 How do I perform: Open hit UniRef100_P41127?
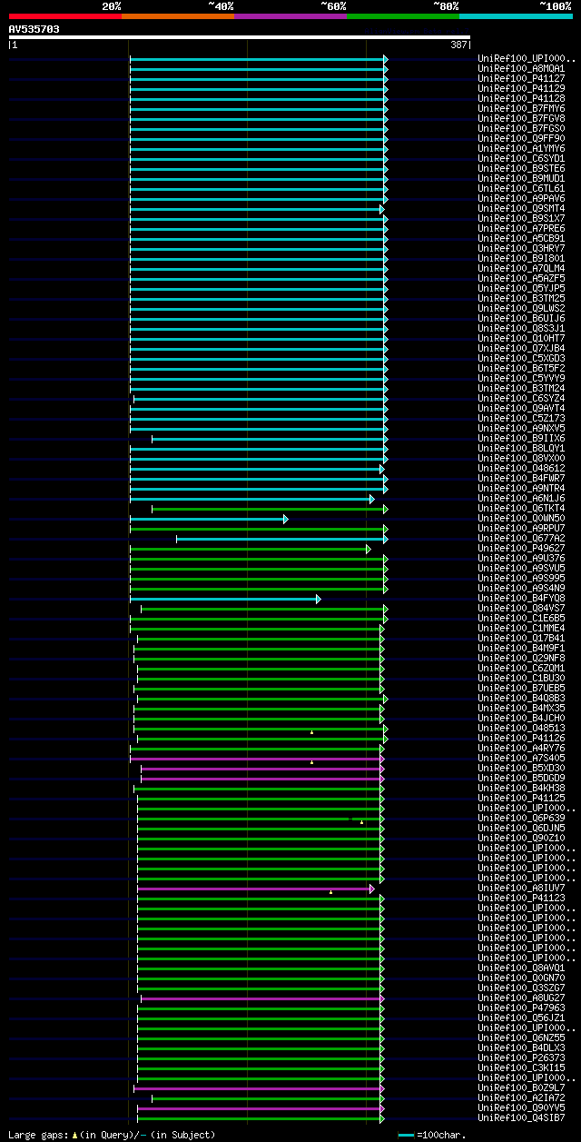tap(521, 79)
